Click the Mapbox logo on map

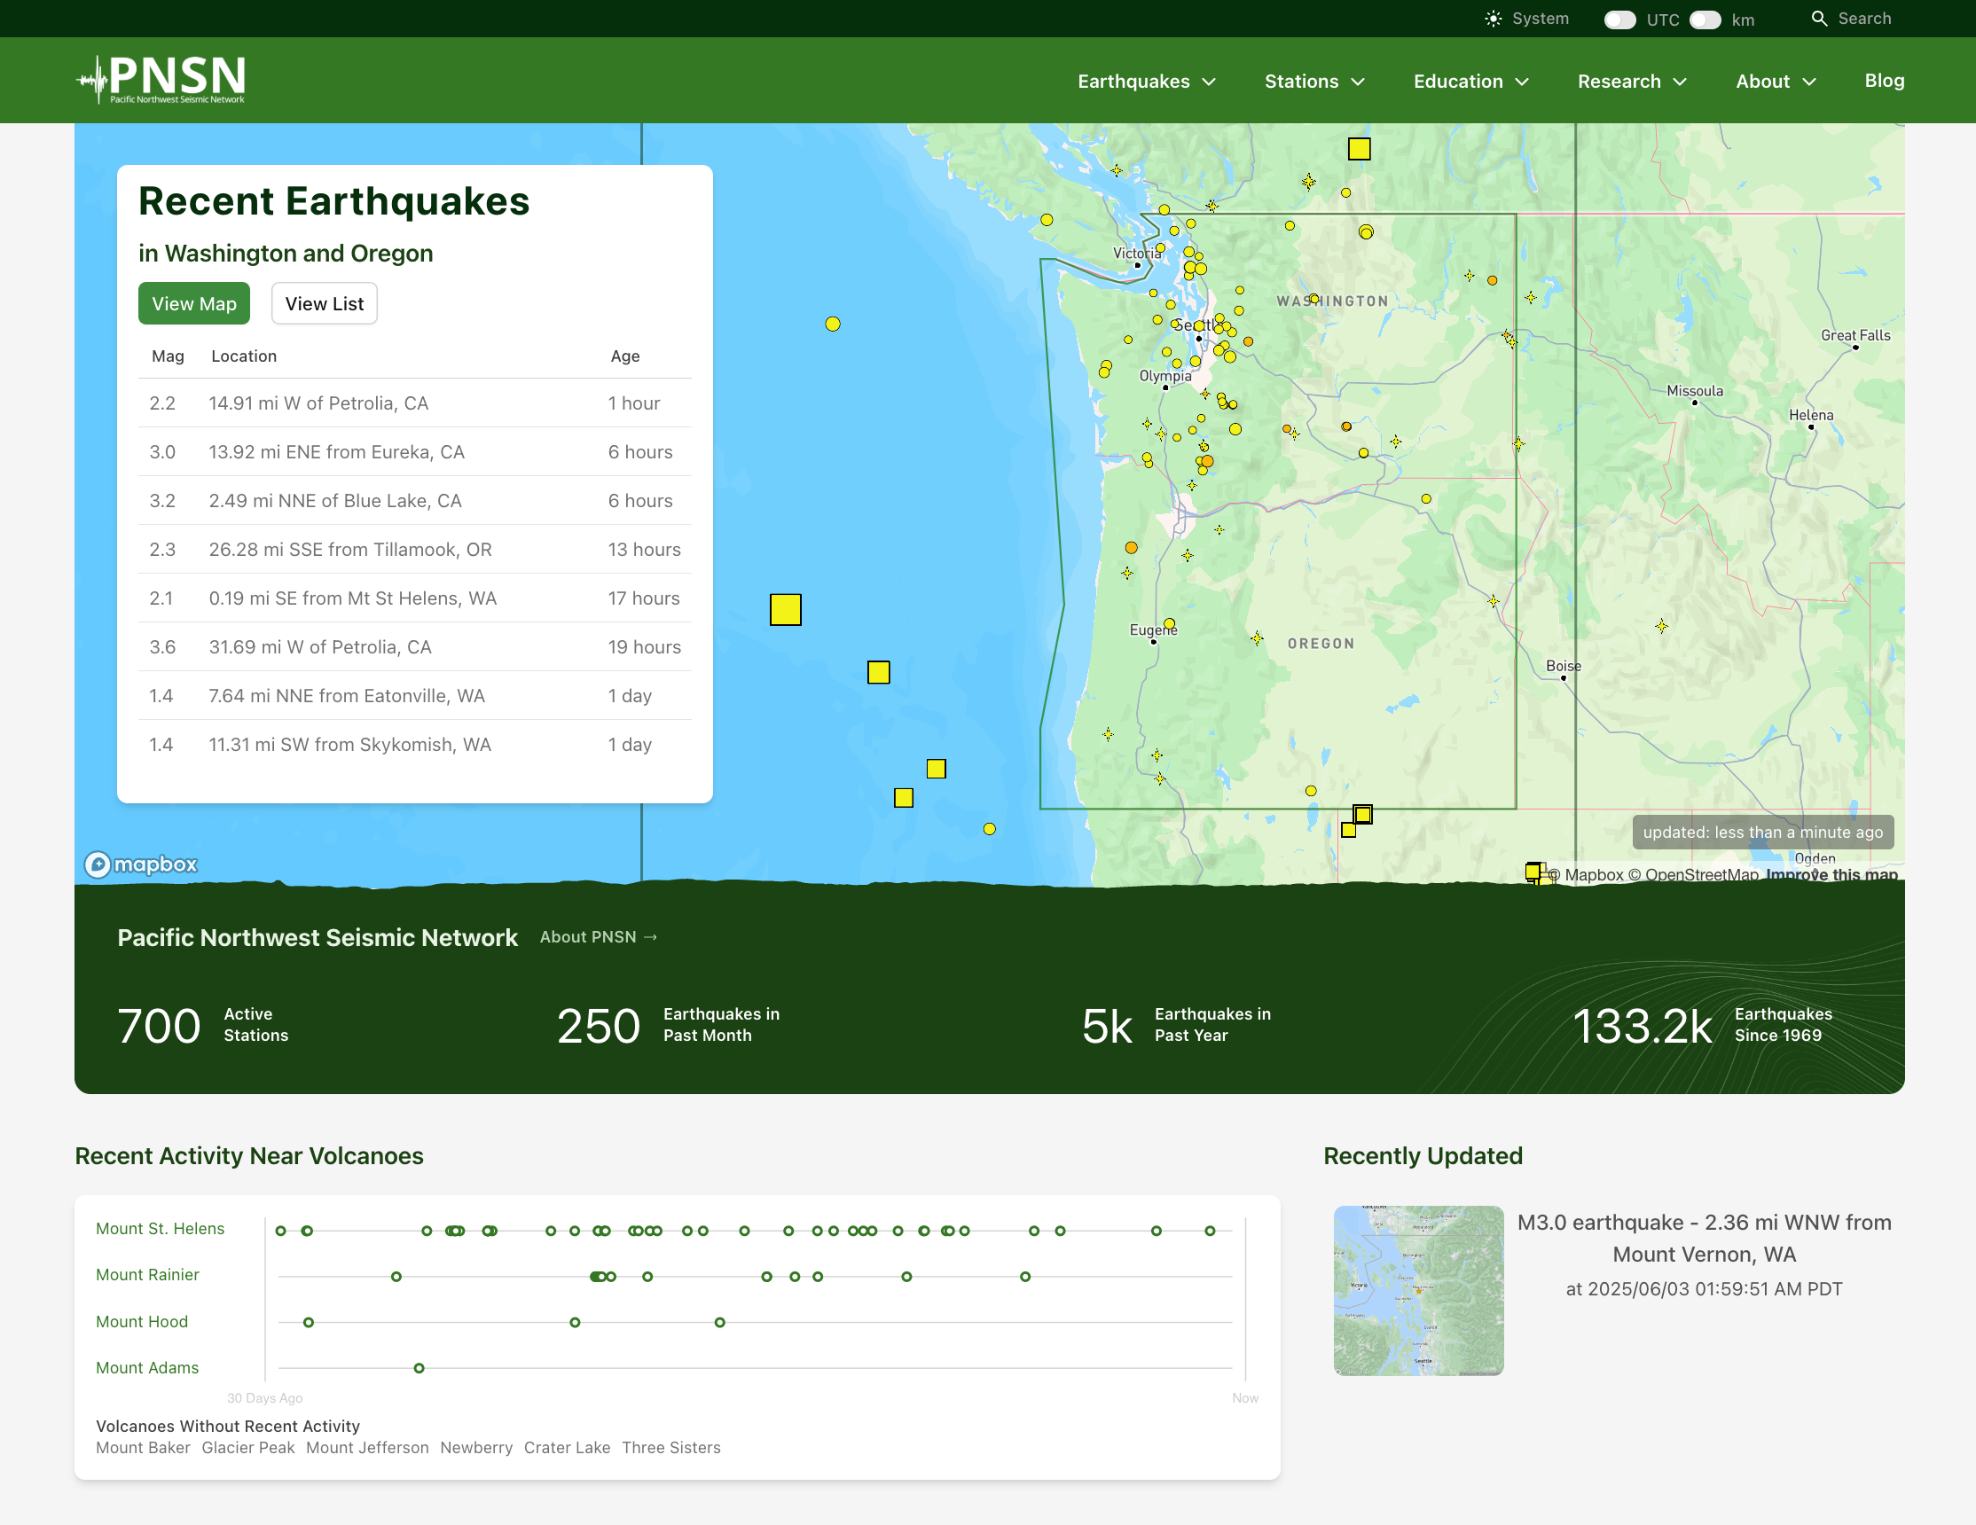pyautogui.click(x=141, y=864)
